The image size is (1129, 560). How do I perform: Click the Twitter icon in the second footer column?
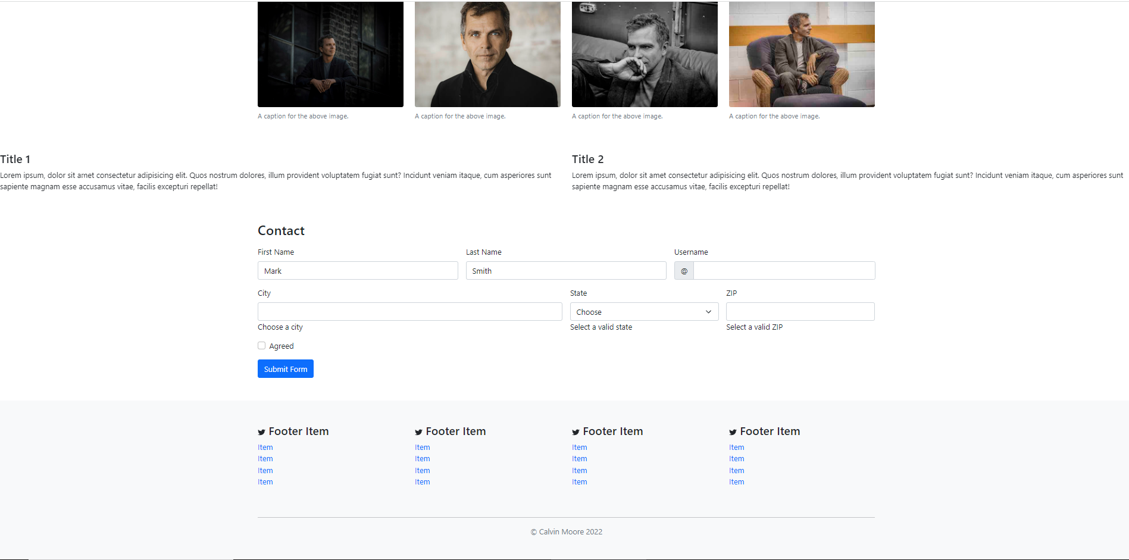(x=418, y=431)
